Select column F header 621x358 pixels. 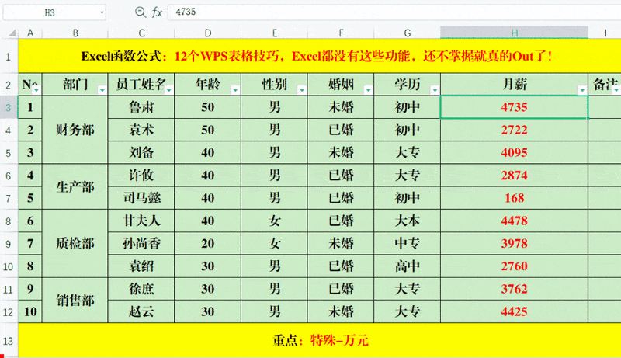341,33
